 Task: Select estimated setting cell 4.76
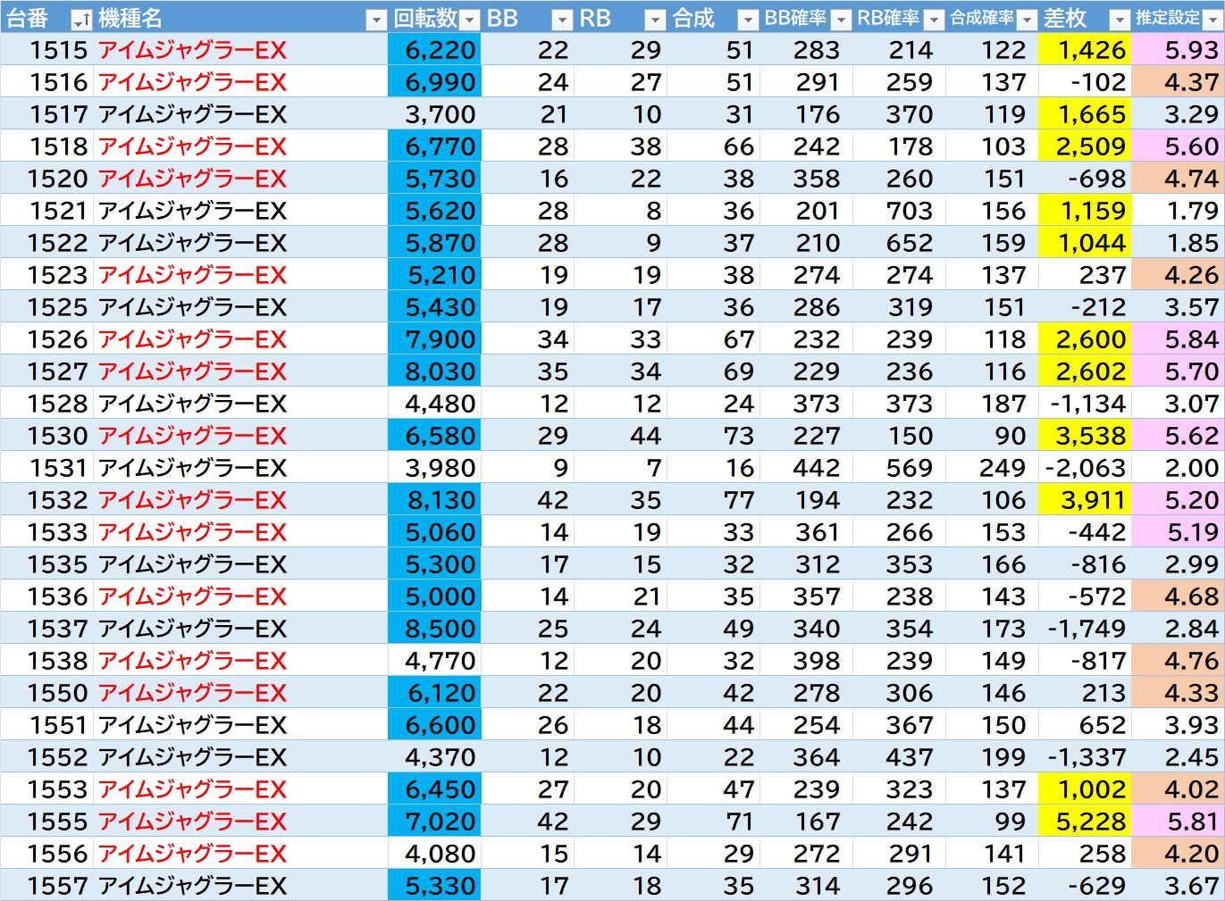(1179, 661)
